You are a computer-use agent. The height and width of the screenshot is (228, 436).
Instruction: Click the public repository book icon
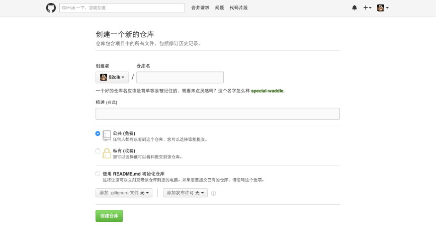(x=107, y=135)
